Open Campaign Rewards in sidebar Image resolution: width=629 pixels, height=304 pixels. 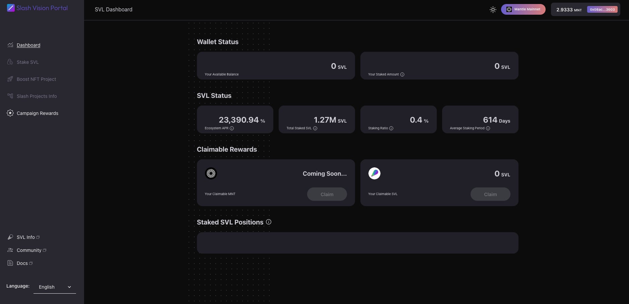(37, 113)
